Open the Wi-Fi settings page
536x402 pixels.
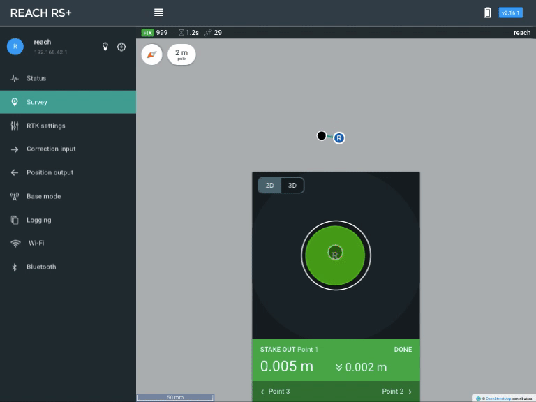click(x=68, y=243)
